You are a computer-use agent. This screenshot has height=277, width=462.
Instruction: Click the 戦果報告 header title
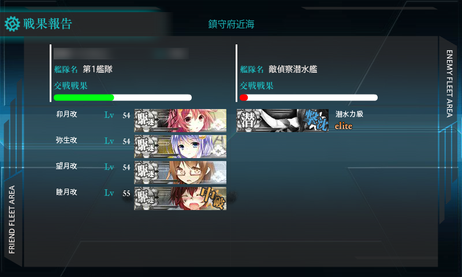point(47,24)
